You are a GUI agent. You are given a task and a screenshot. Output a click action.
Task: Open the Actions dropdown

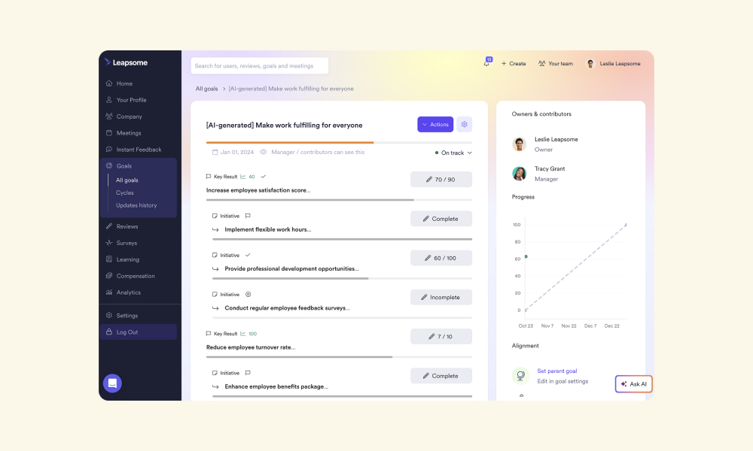point(435,125)
